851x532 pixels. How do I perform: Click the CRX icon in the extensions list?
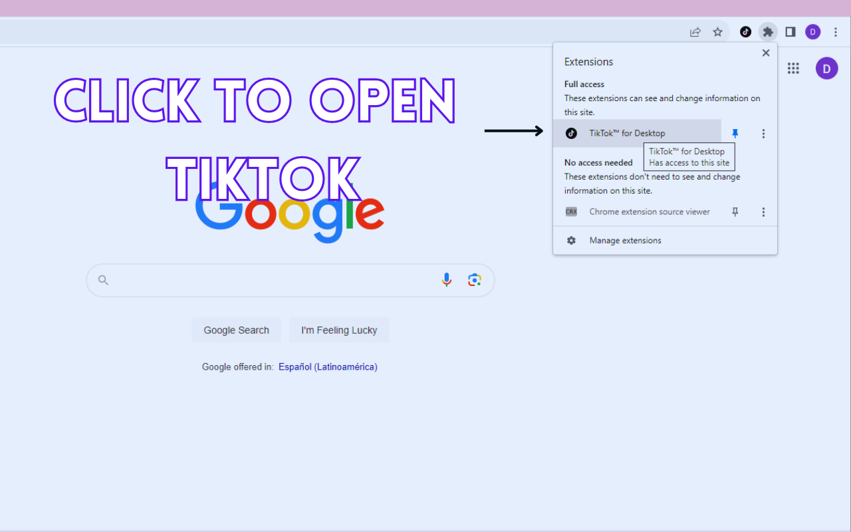[571, 211]
